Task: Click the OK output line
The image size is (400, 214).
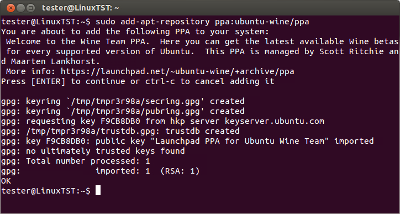Action: point(6,181)
